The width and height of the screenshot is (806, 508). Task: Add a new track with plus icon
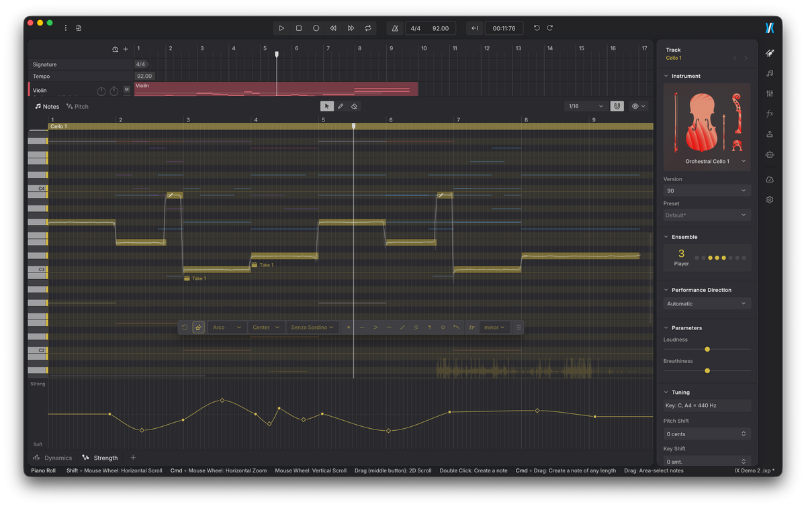[x=126, y=49]
